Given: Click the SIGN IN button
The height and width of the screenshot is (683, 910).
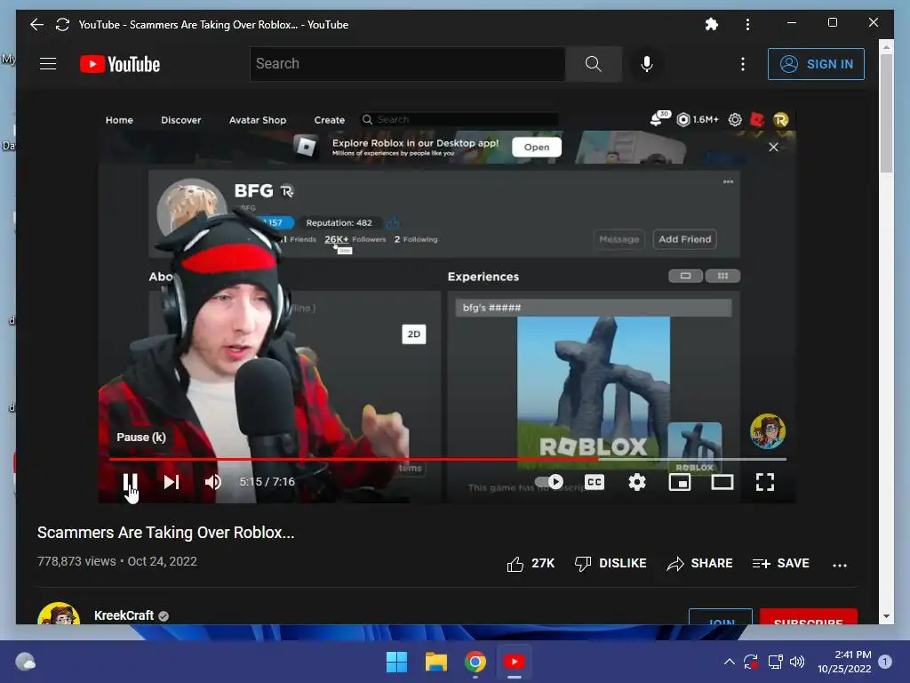Looking at the screenshot, I should [x=816, y=64].
